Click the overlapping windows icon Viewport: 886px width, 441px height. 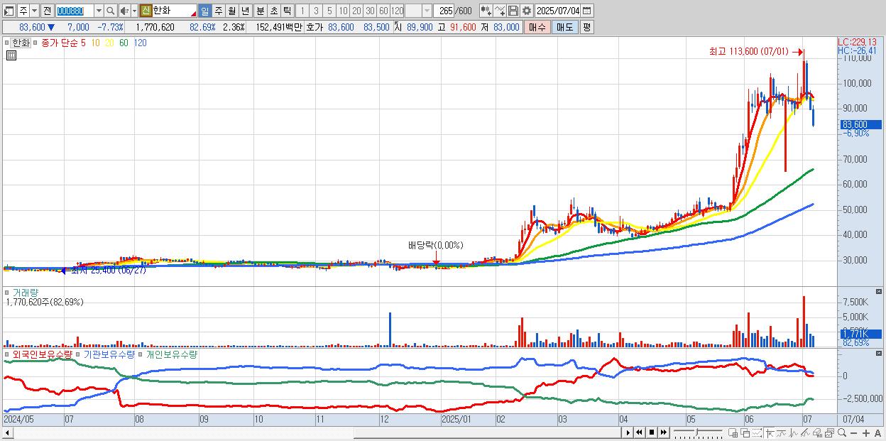point(745,432)
